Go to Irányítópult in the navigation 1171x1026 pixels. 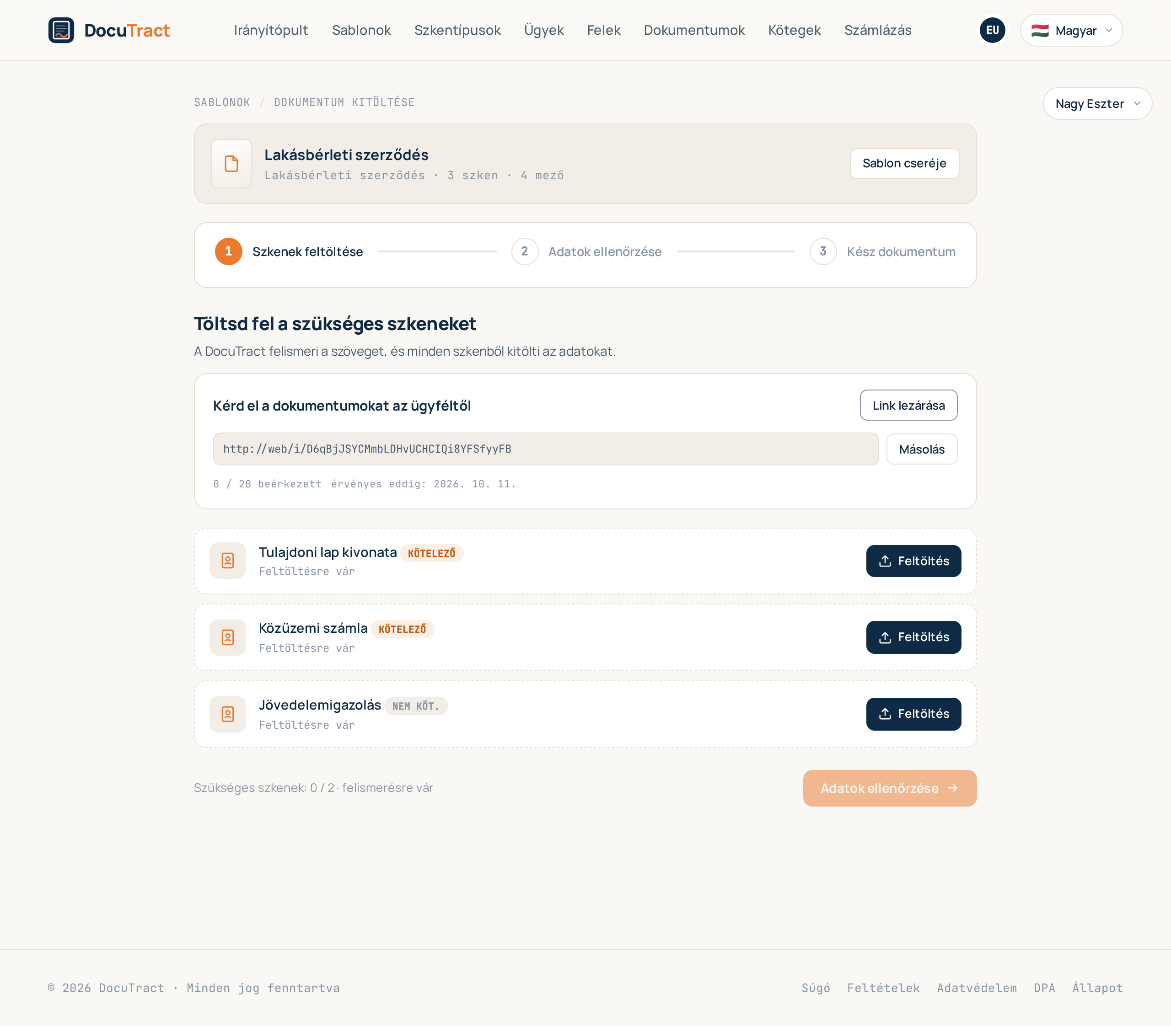tap(271, 30)
